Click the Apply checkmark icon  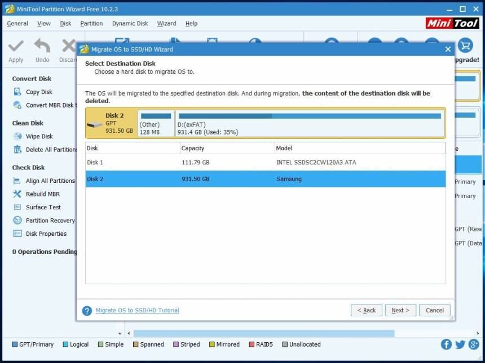tap(16, 47)
